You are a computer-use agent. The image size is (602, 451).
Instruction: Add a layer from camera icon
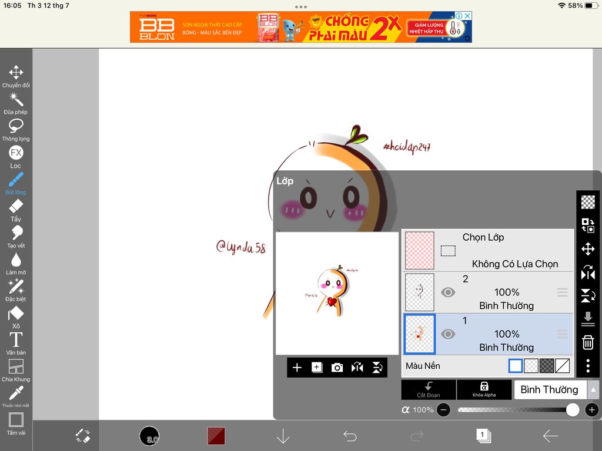(337, 368)
